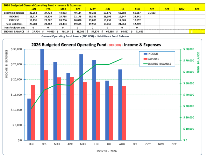
Task: Select the MONTH - 2026 axis title
Action: click(107, 151)
